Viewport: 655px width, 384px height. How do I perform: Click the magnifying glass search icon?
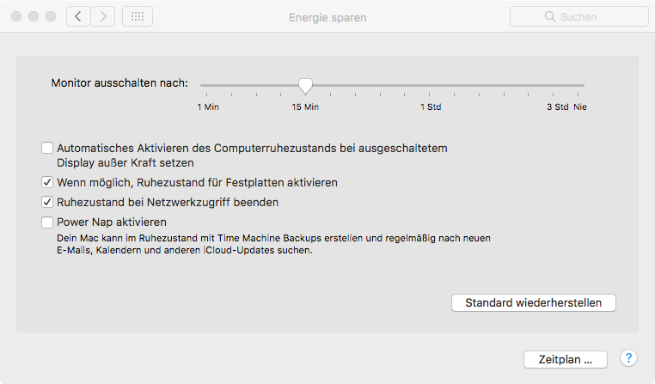click(x=549, y=16)
